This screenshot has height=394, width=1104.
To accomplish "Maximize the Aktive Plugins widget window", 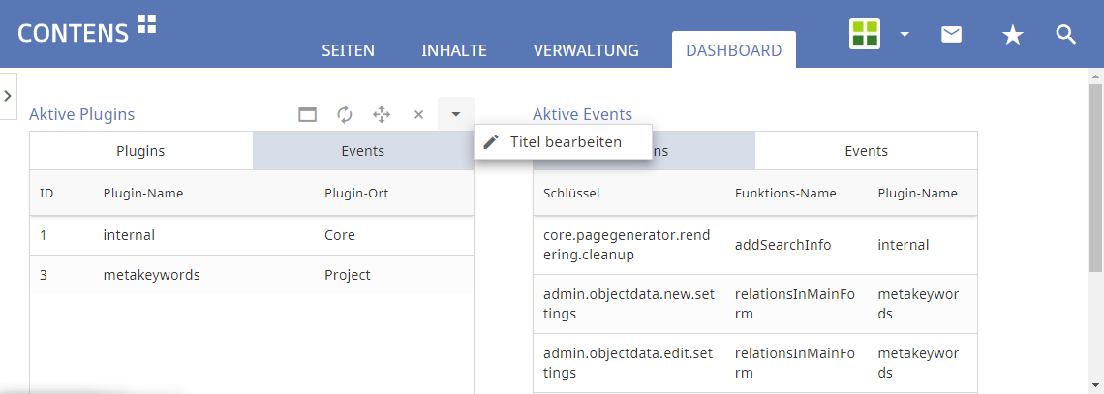I will [x=307, y=114].
